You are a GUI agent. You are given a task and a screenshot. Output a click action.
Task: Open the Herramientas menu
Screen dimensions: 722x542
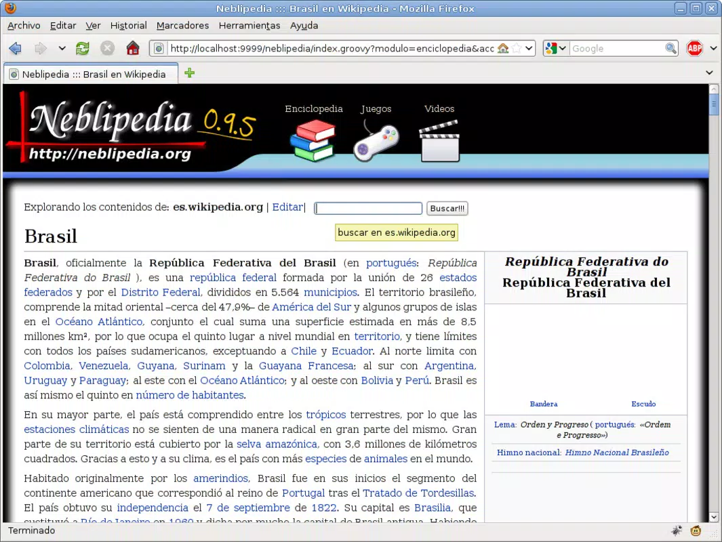(x=249, y=26)
